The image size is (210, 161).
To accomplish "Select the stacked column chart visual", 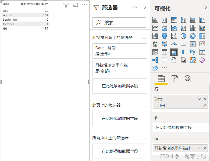I will click(165, 20).
